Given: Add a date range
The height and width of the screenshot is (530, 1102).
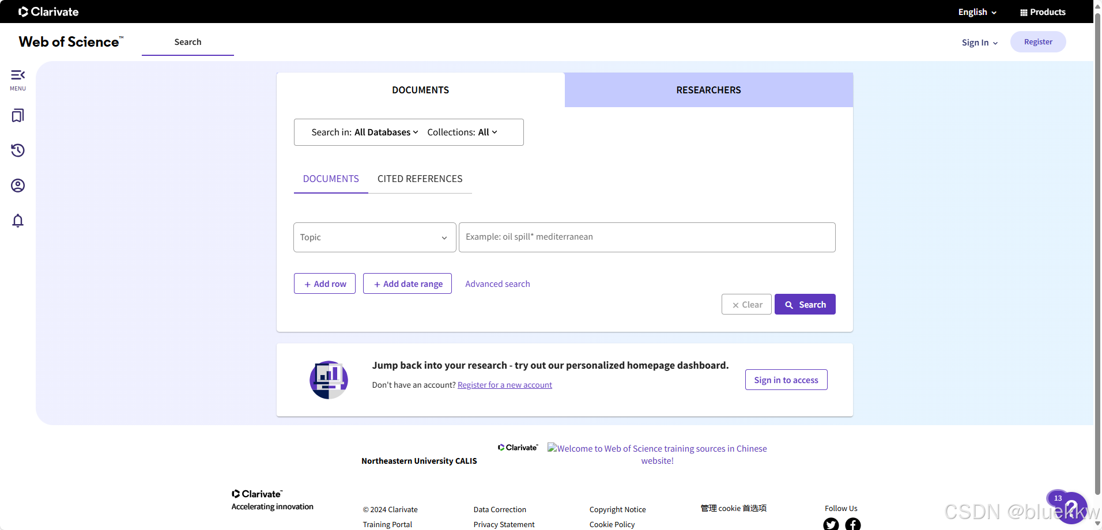Looking at the screenshot, I should (x=407, y=283).
